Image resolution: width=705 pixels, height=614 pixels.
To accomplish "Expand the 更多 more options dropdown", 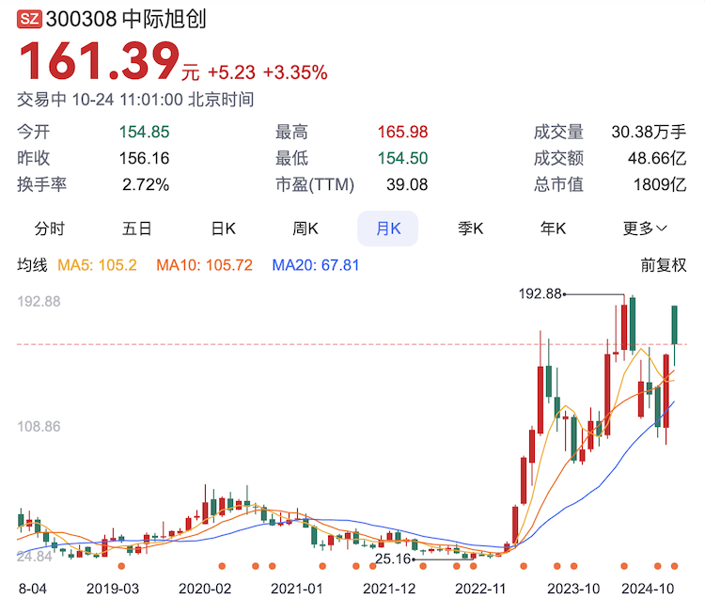I will point(644,228).
